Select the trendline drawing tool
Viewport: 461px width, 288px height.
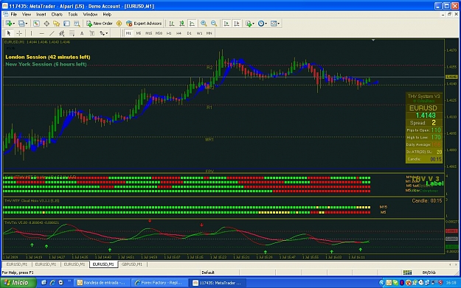52,33
